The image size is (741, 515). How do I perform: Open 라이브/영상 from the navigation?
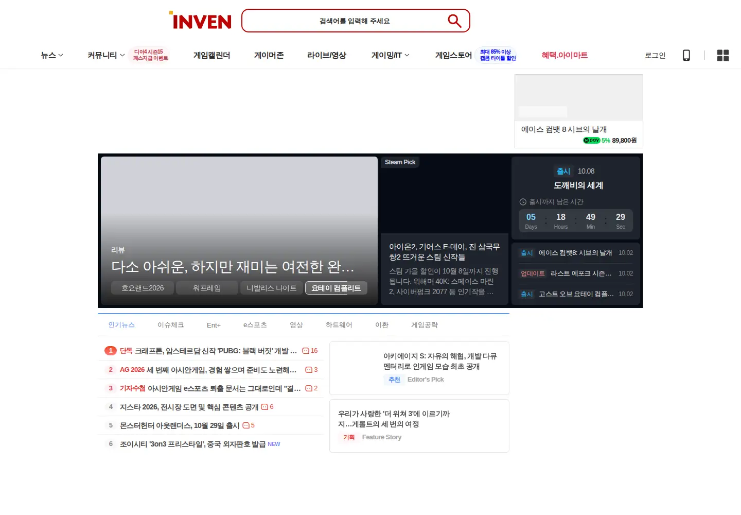coord(327,55)
